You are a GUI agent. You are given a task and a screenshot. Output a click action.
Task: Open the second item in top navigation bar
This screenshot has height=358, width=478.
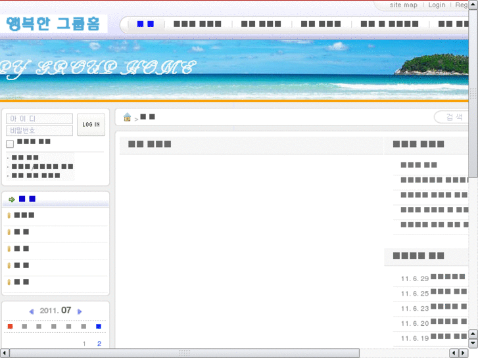click(x=197, y=24)
